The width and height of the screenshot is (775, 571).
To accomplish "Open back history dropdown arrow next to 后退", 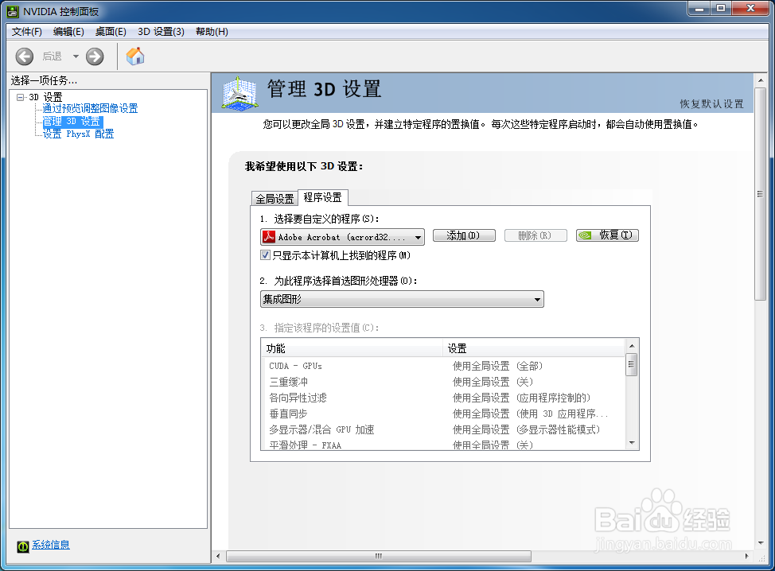I will (x=76, y=56).
